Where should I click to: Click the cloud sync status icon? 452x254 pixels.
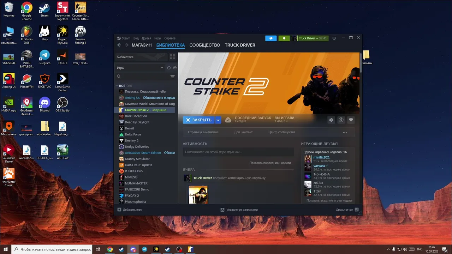coord(228,120)
